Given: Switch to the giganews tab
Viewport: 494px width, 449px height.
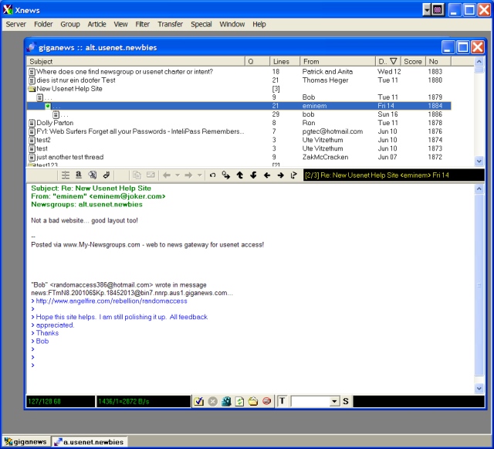Looking at the screenshot, I should 26,442.
